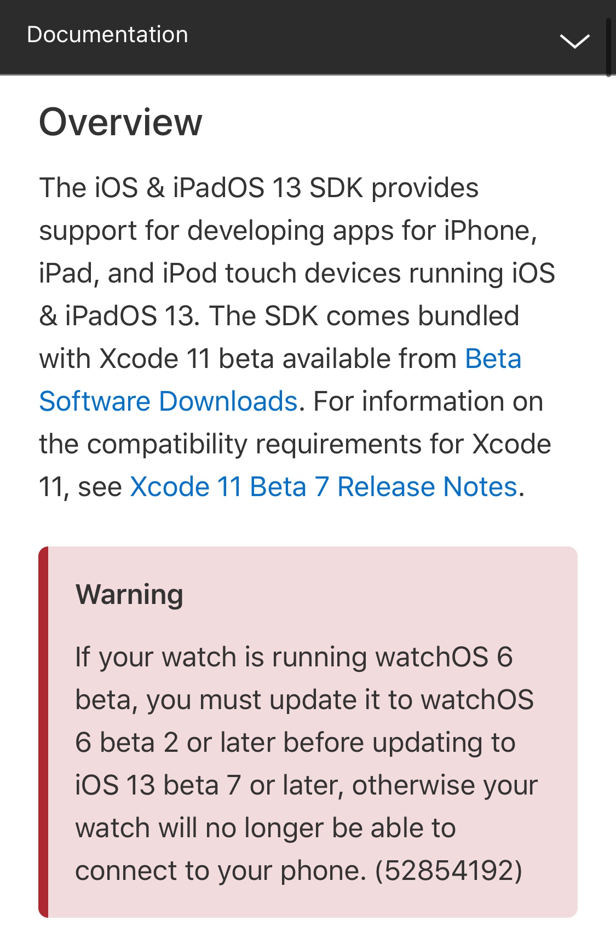Image resolution: width=616 pixels, height=944 pixels.
Task: Click the bold Warning title
Action: (129, 594)
